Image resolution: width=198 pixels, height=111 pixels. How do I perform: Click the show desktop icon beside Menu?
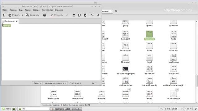click(x=14, y=109)
